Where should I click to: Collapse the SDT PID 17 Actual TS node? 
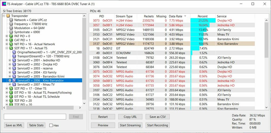point(7,48)
